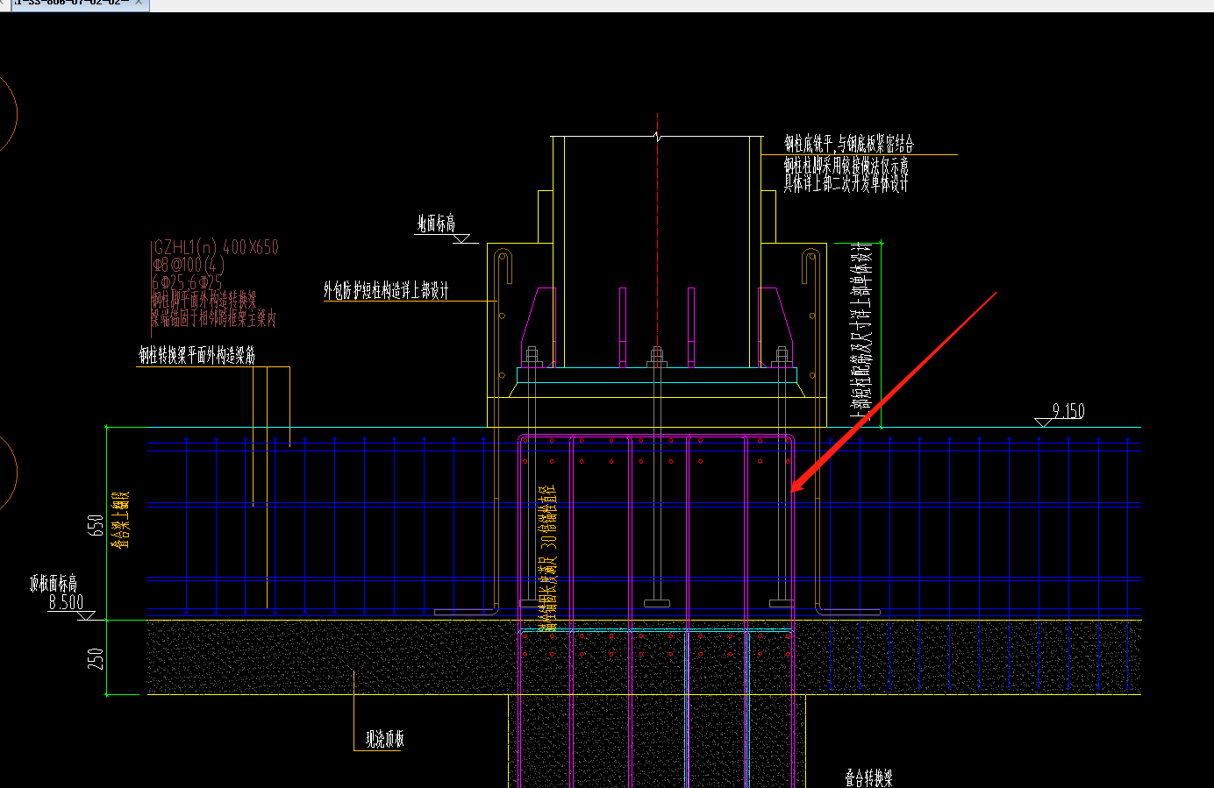Screen dimensions: 1214x788
Task: Select the drawing tab ending in 07-02-02
Action: click(x=73, y=3)
